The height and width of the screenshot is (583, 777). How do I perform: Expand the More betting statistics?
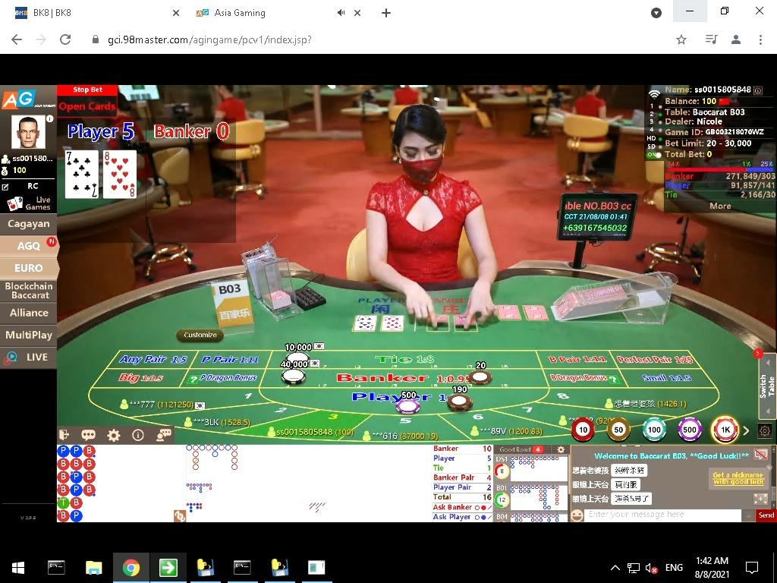(720, 206)
